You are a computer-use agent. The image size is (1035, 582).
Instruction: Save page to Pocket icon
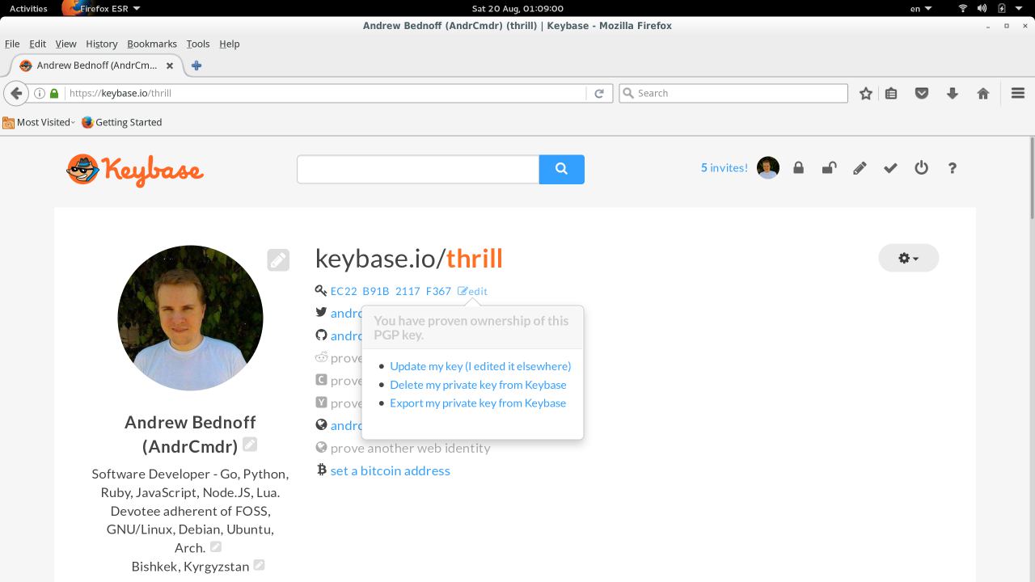point(921,93)
